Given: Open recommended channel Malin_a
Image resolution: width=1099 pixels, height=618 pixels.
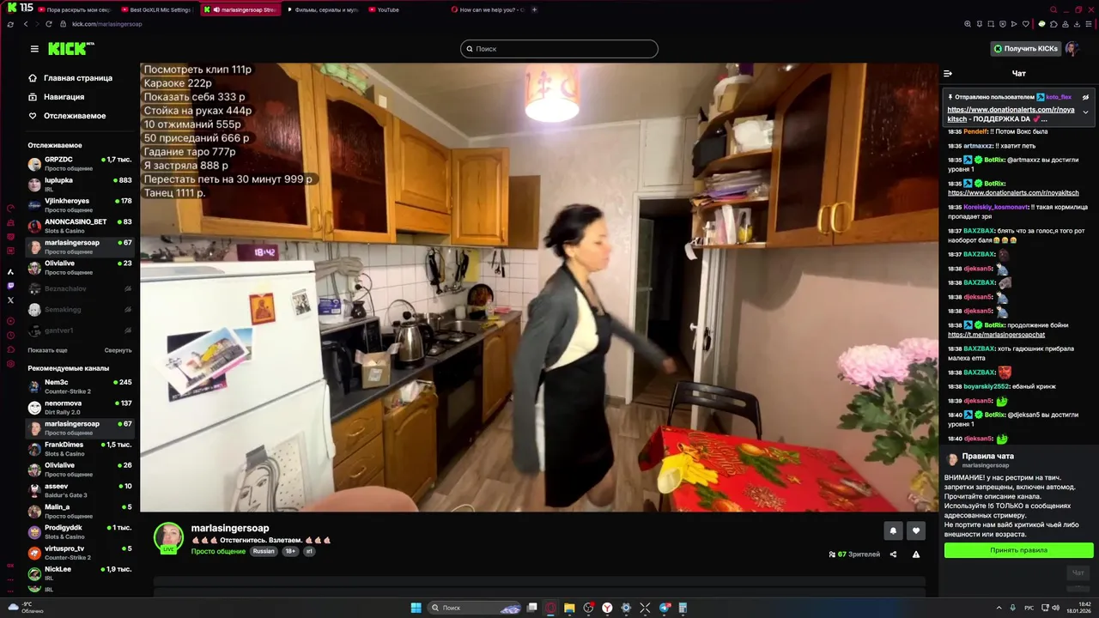Looking at the screenshot, I should (79, 511).
